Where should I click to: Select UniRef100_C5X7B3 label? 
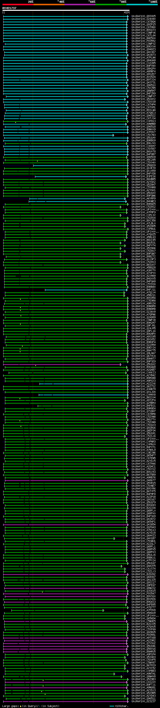coord(143,135)
